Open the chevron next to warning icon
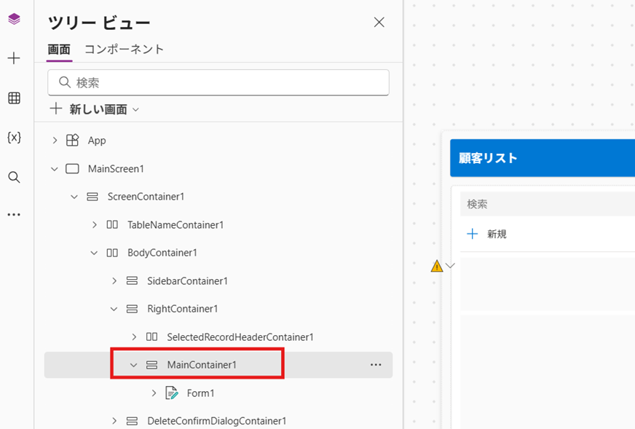Screen dimensions: 635x429 coord(451,266)
